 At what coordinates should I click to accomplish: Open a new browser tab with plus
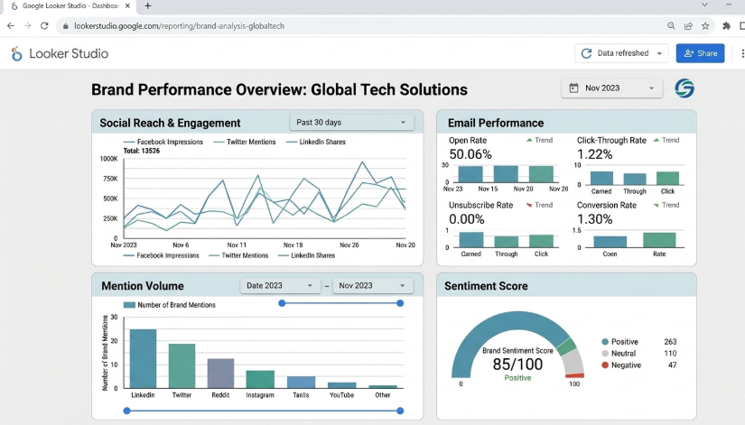click(x=148, y=5)
